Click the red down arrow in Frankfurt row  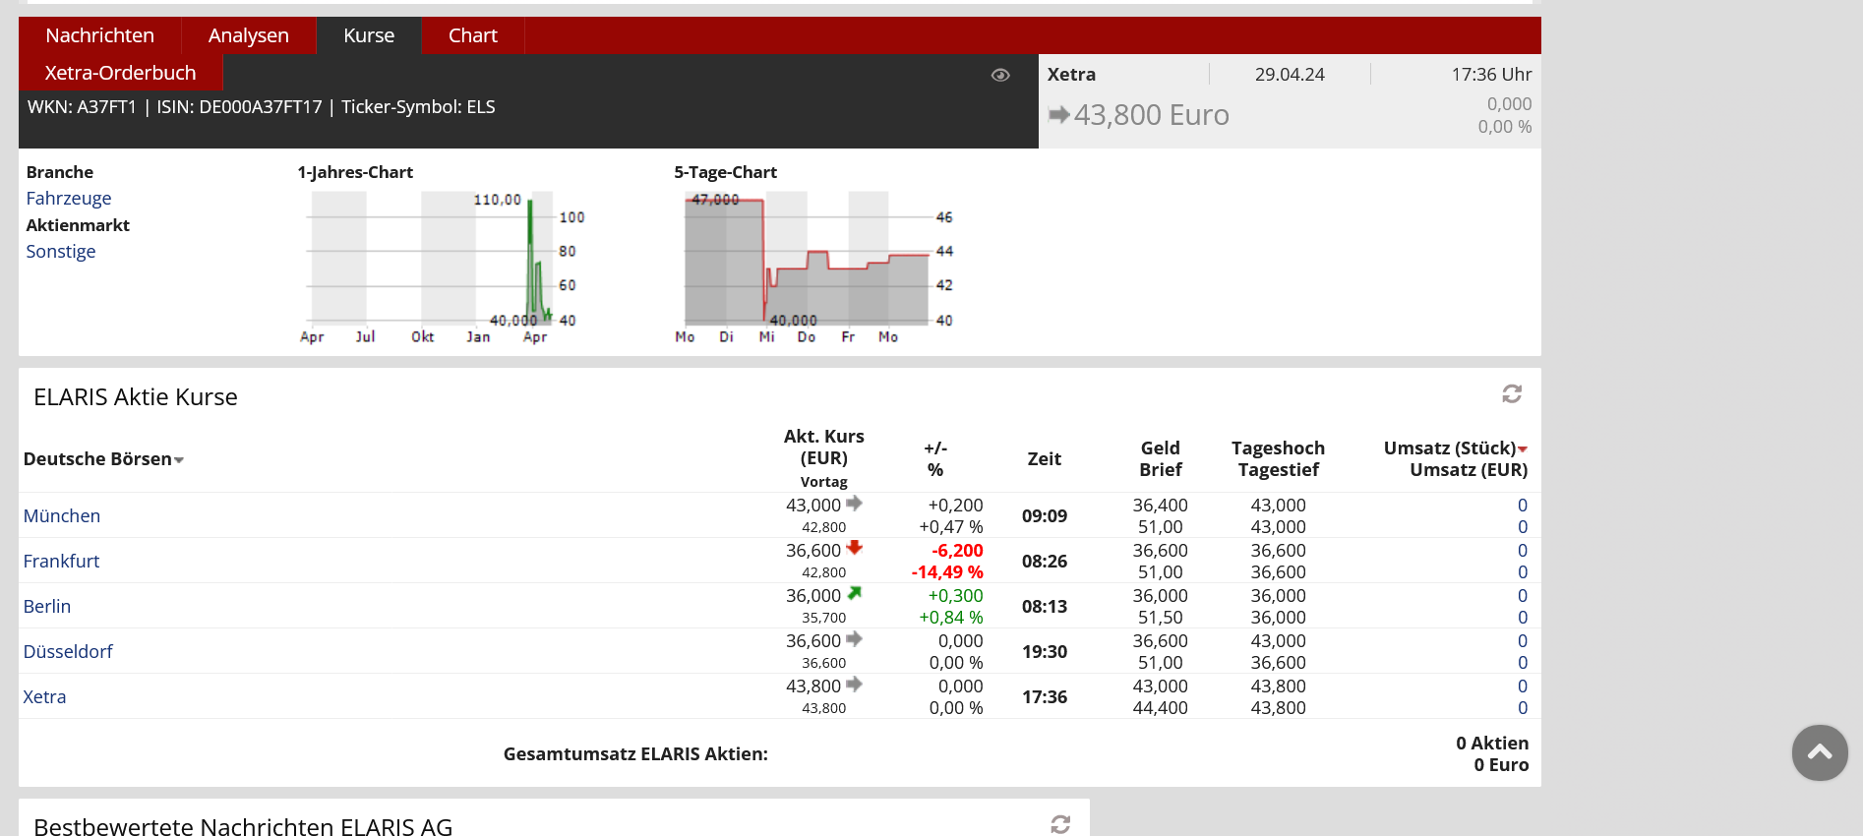854,548
